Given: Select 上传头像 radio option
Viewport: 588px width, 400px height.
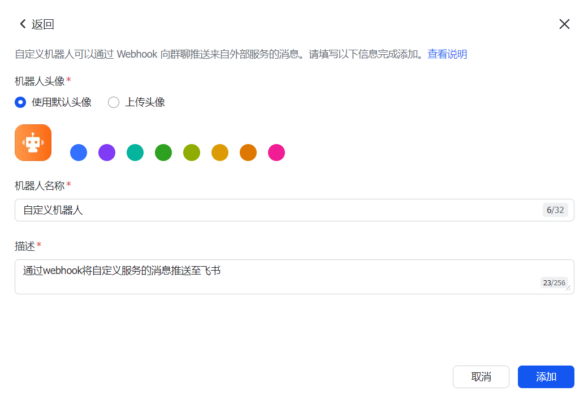Looking at the screenshot, I should click(114, 102).
